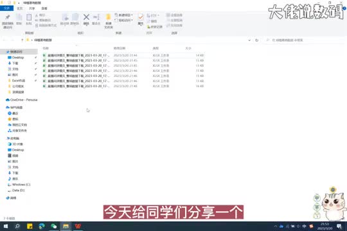347x231 pixels.
Task: Click Invert selection in ribbon
Action: pos(174,26)
